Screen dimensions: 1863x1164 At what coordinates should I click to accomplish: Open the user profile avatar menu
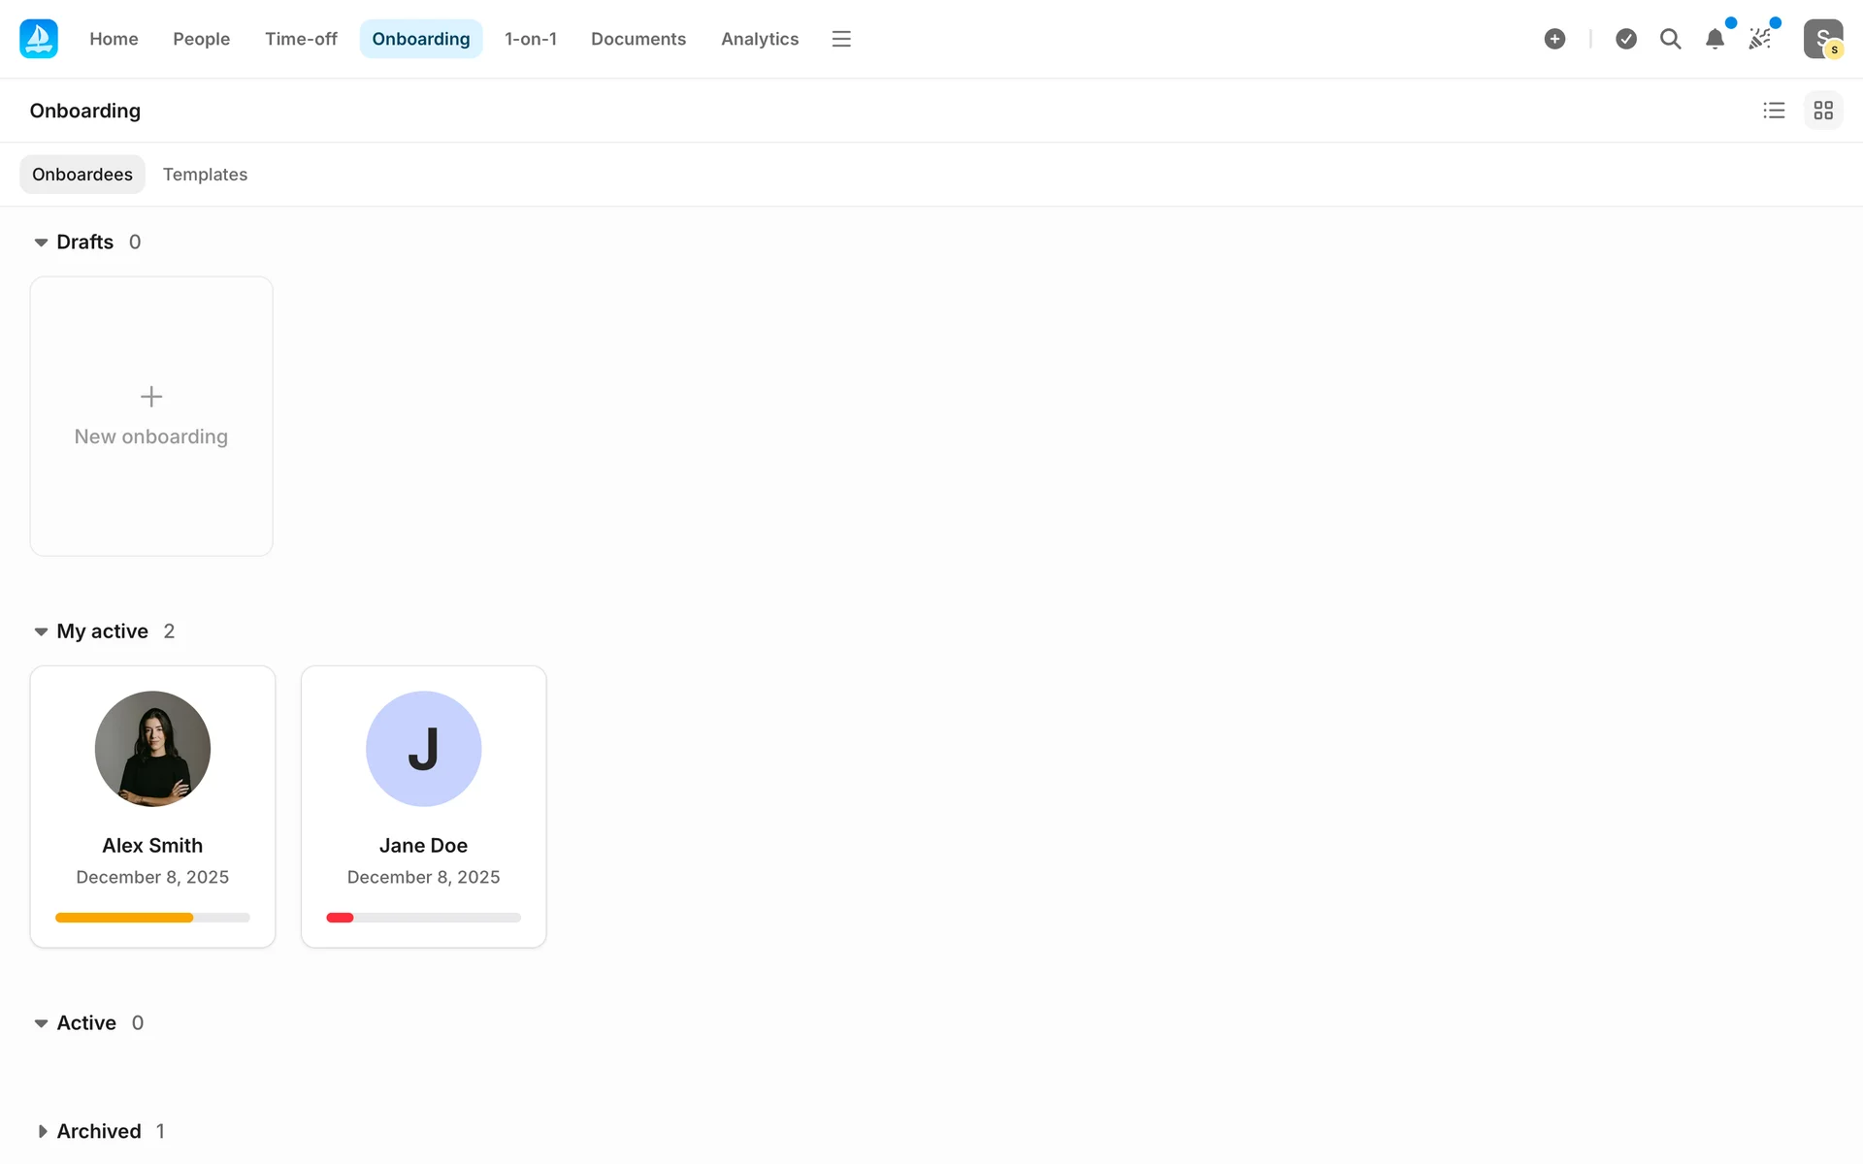(1822, 39)
